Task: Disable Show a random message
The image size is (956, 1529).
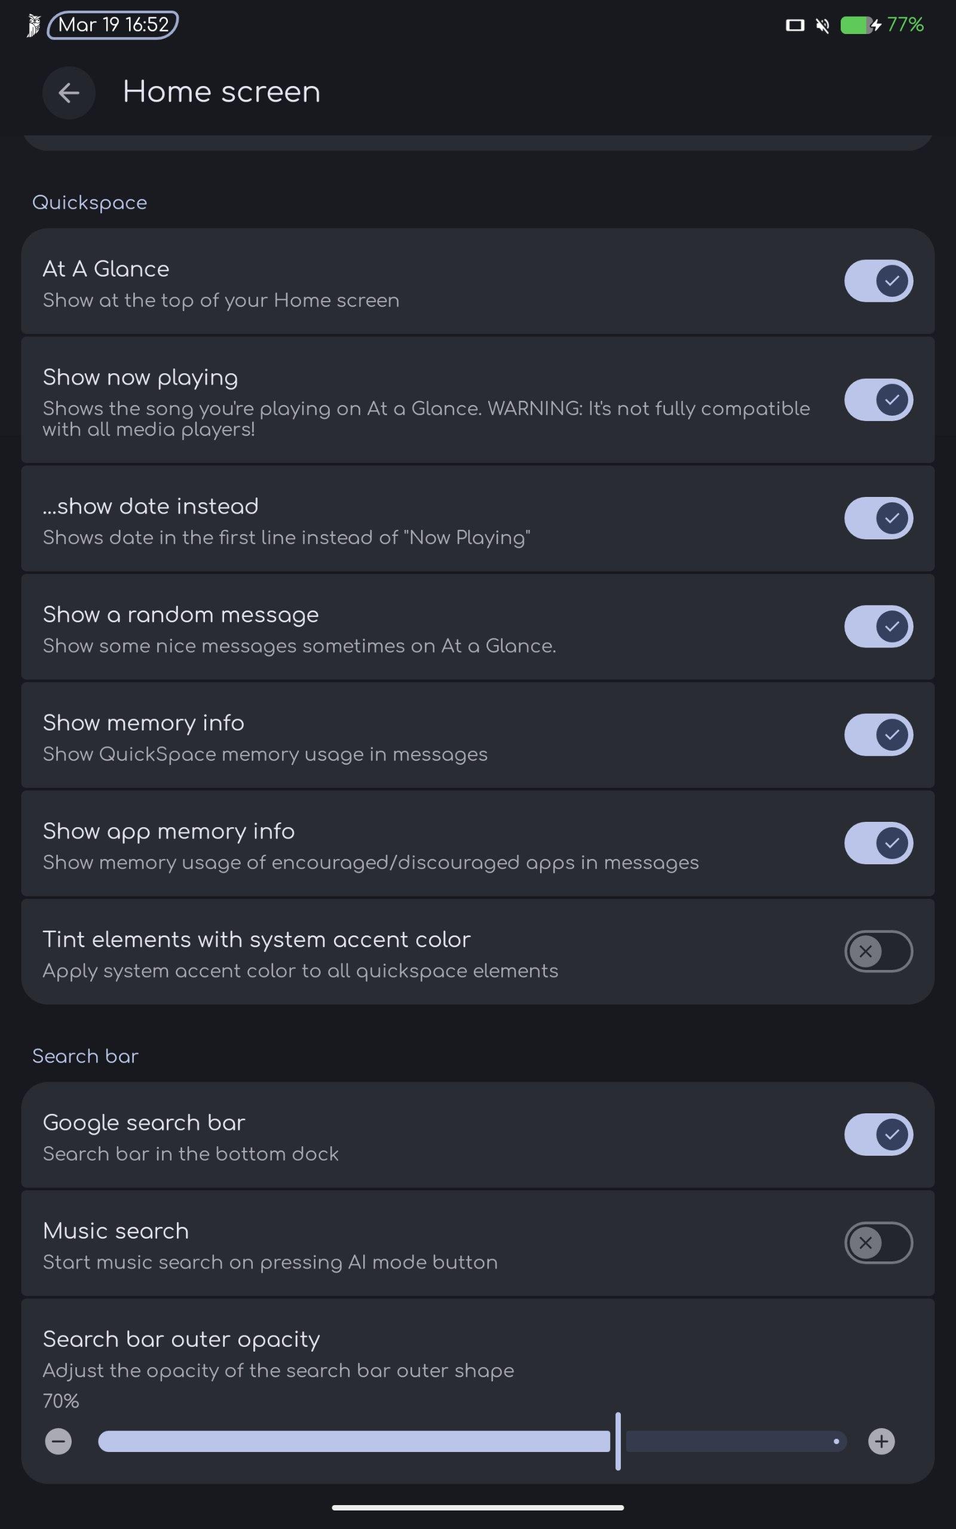Action: tap(878, 626)
